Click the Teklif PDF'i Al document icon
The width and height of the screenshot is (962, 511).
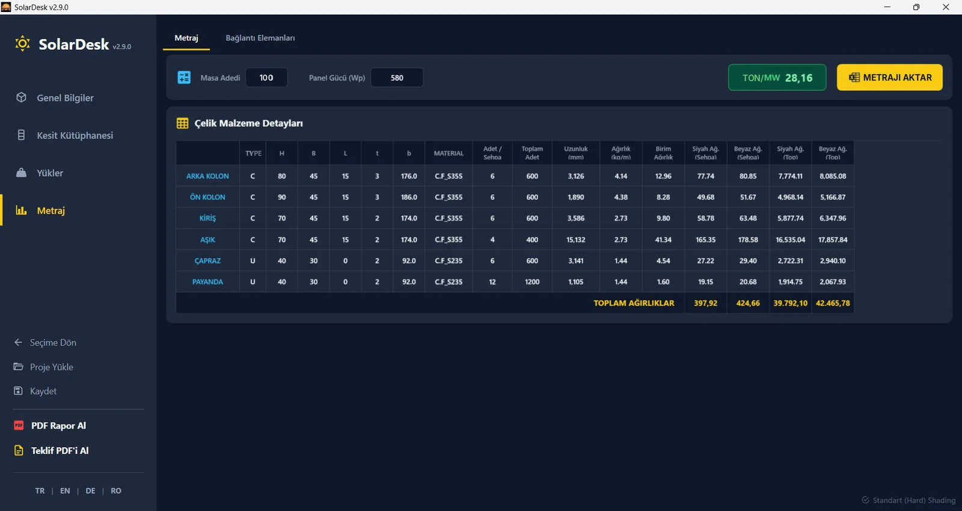tap(19, 450)
